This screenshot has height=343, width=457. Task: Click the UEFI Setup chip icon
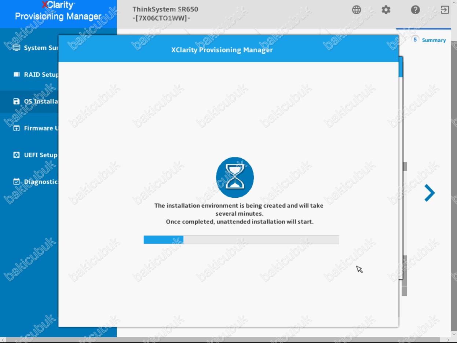pos(17,155)
